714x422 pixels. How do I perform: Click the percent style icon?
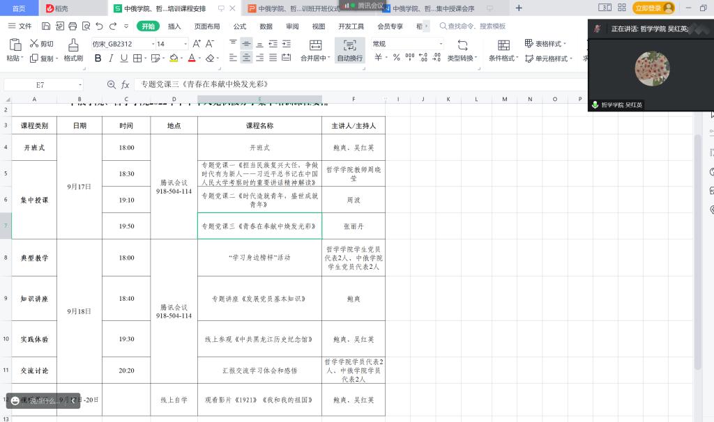tap(397, 58)
